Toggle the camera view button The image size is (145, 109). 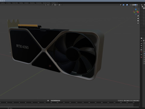point(138,21)
